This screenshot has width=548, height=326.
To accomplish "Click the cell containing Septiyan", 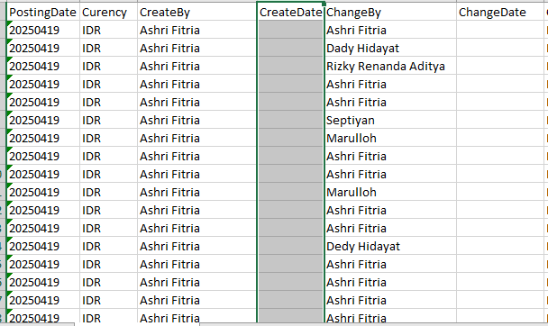I will tap(390, 120).
